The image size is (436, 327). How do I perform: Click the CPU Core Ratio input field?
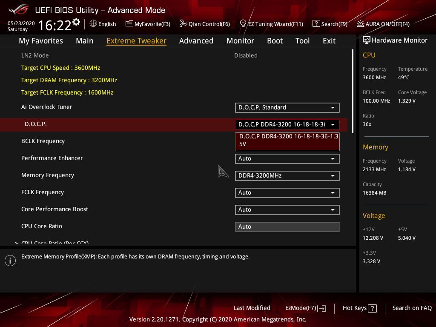(287, 227)
